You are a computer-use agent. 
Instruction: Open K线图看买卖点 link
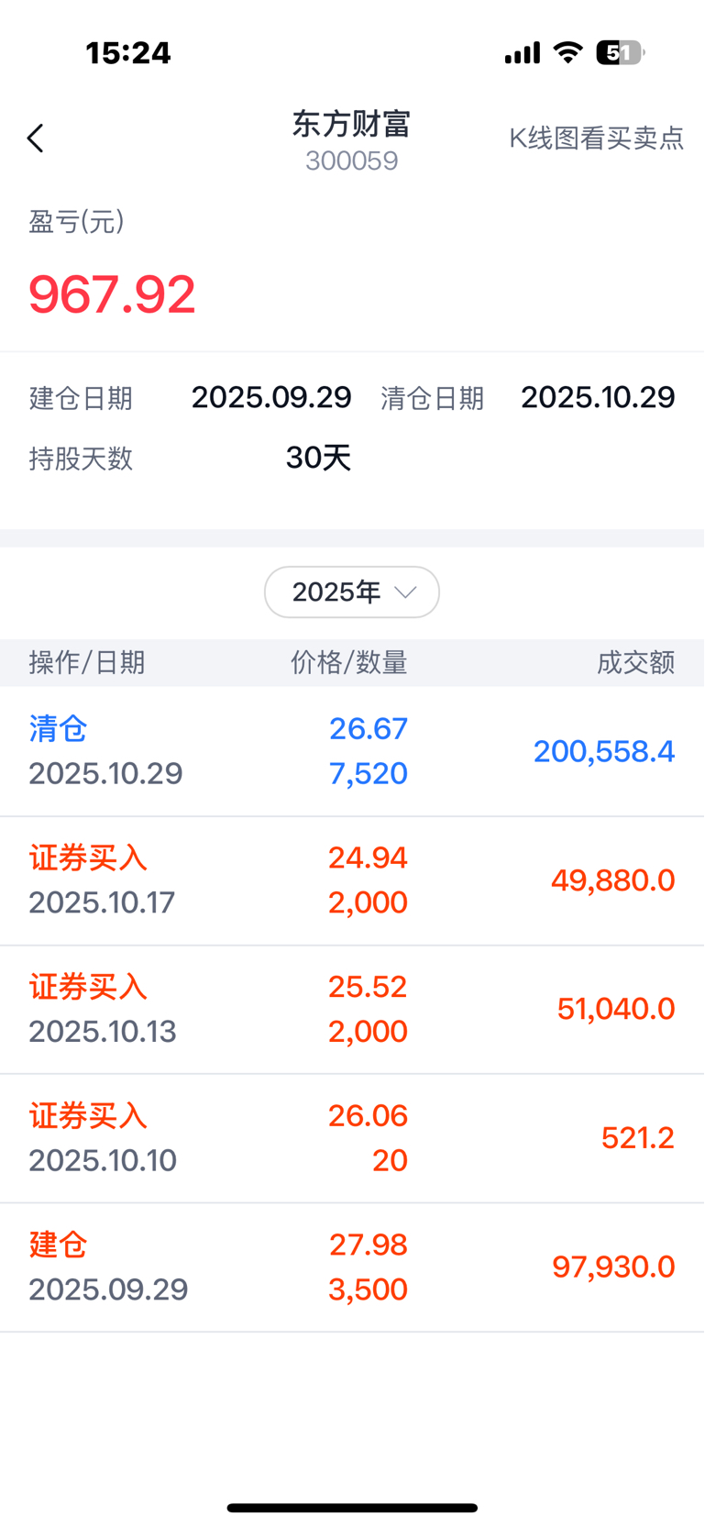[596, 138]
